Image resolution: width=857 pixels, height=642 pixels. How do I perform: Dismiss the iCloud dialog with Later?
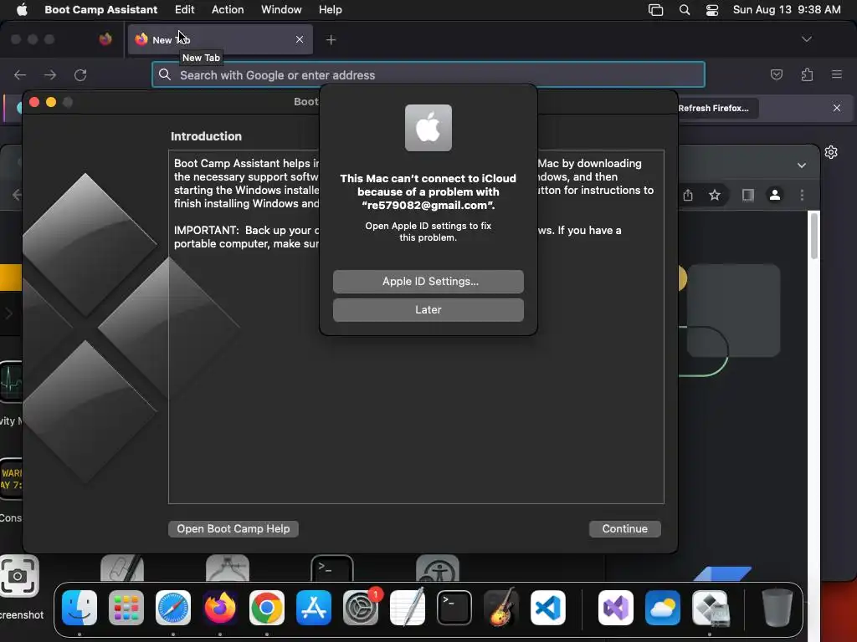428,309
